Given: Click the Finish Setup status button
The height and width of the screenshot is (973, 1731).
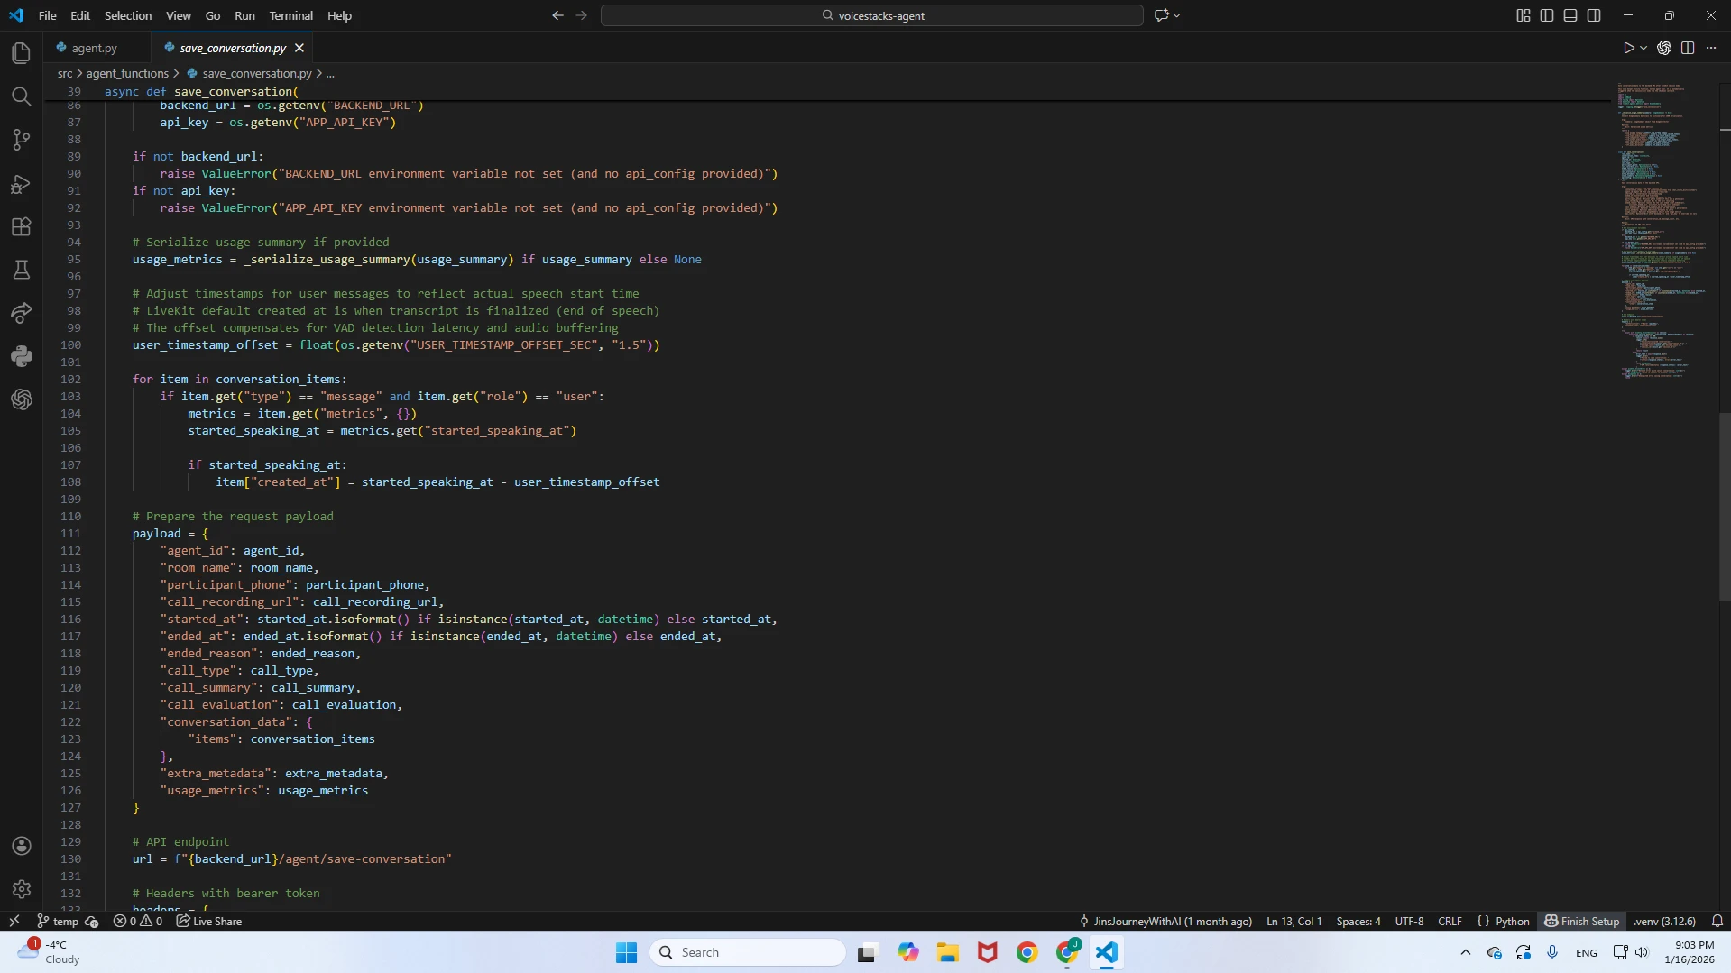Looking at the screenshot, I should (1582, 921).
